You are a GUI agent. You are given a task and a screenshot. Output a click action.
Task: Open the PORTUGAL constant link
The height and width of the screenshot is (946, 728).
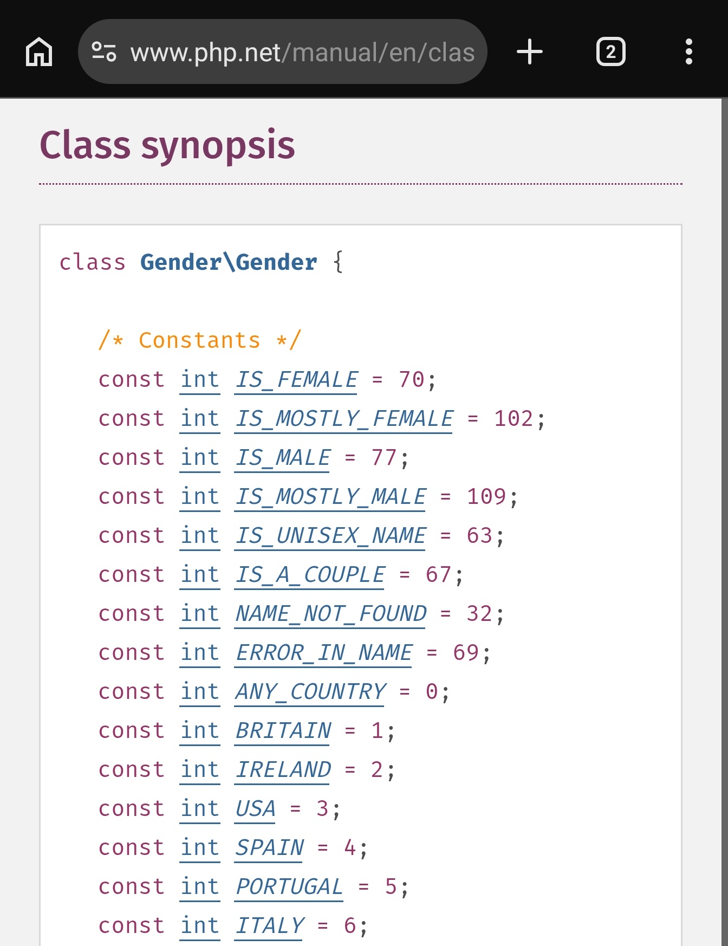click(289, 887)
